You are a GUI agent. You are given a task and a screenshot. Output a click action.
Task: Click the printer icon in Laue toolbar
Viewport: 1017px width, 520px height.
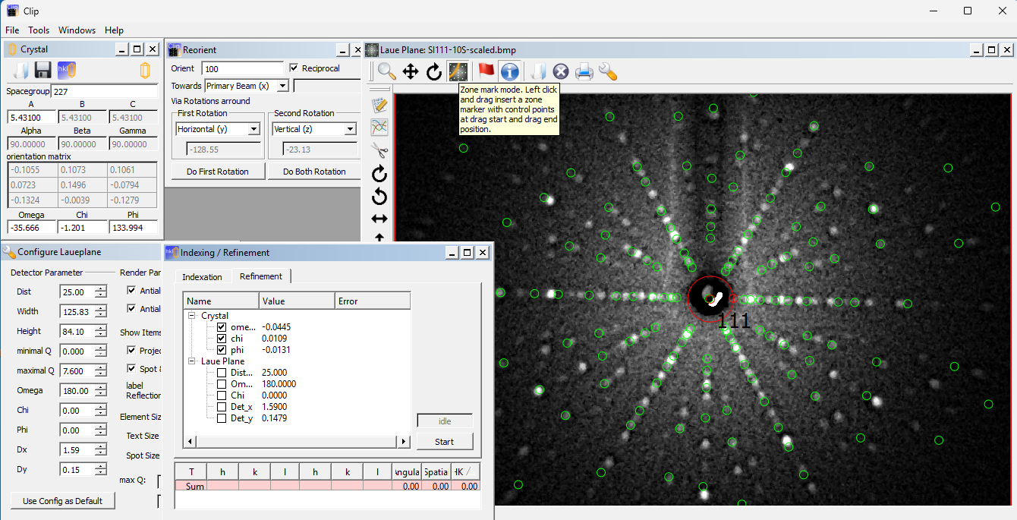(x=584, y=71)
